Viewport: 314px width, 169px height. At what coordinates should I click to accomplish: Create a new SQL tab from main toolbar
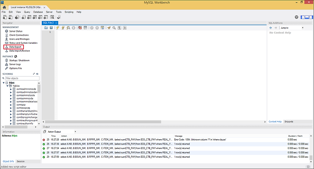click(x=5, y=17)
